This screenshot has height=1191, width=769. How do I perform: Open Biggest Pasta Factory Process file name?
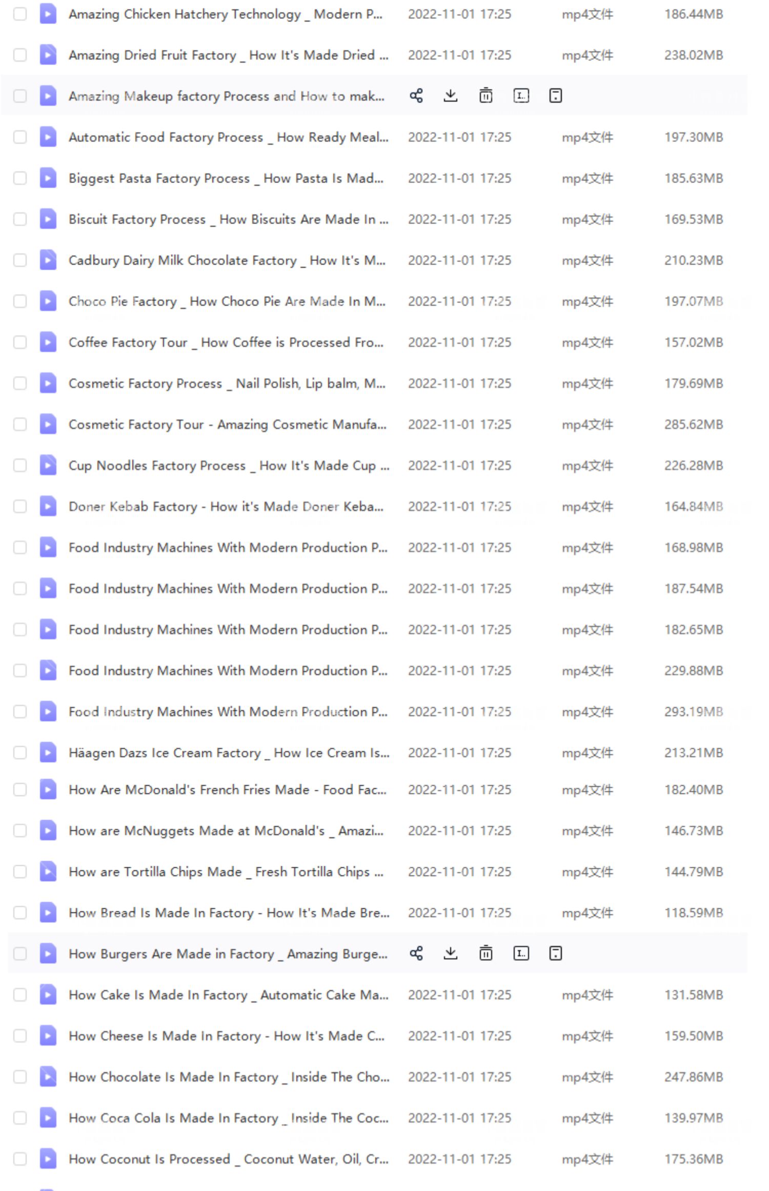click(x=226, y=178)
